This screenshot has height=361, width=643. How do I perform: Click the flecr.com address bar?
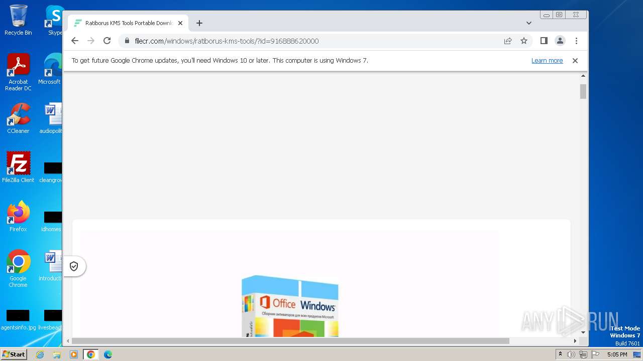310,41
